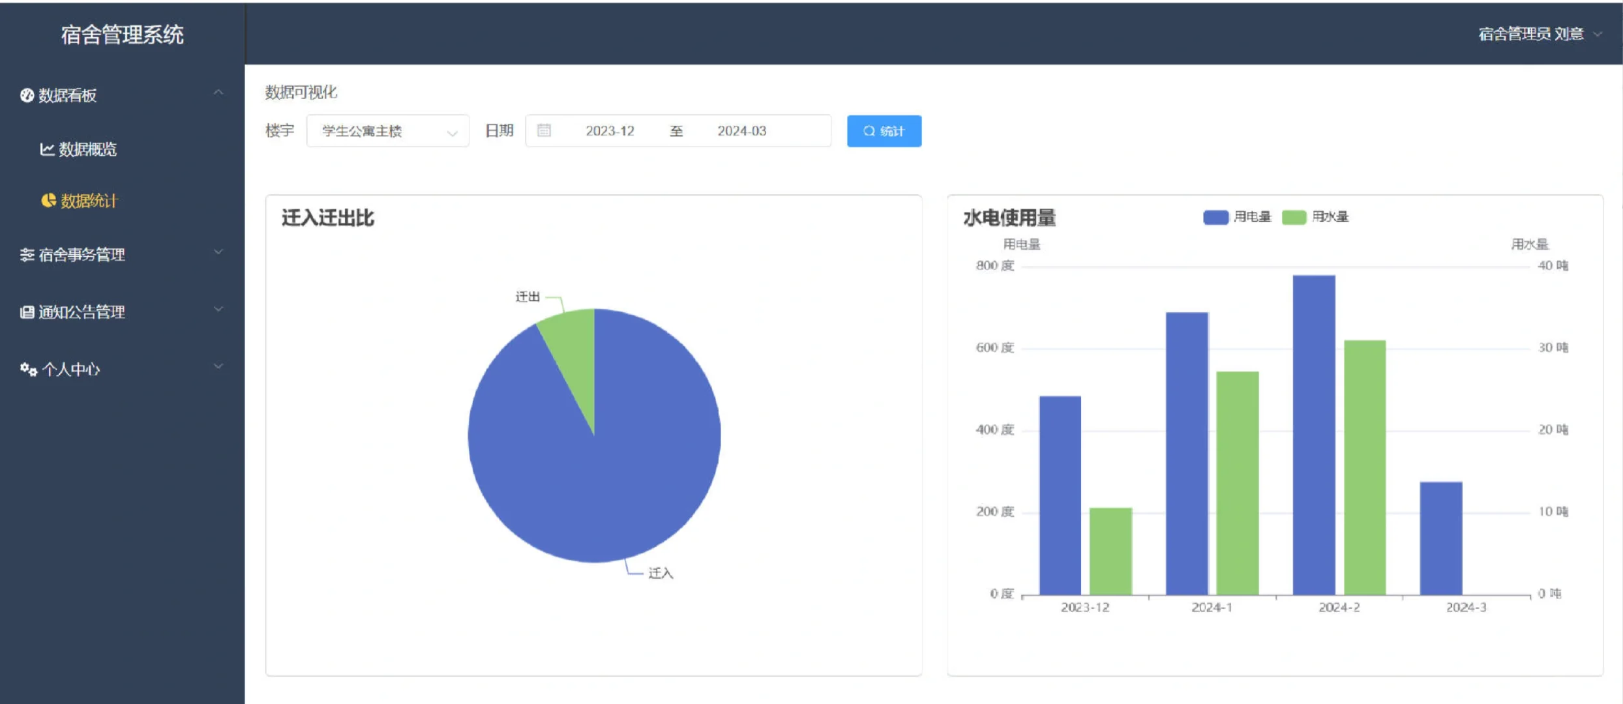
Task: Open 宿舍事务管理 menu
Action: 122,255
